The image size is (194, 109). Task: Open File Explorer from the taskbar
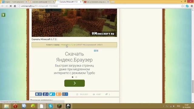click(x=6, y=106)
